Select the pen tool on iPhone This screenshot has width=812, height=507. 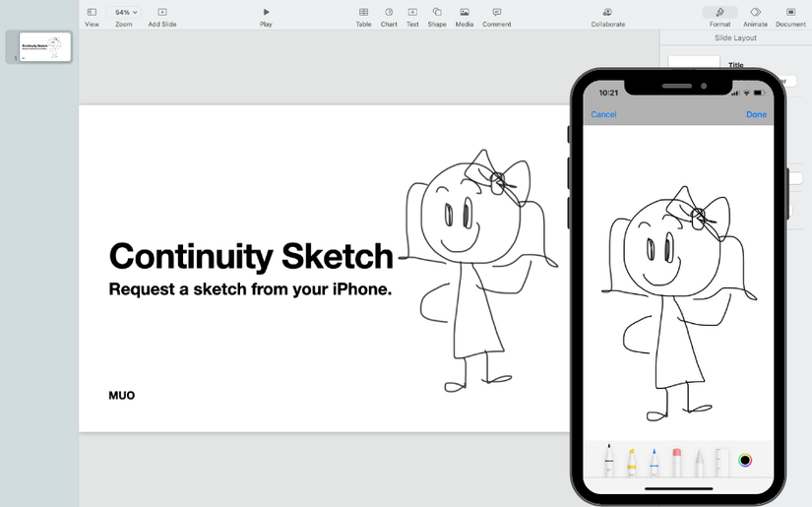tap(609, 460)
